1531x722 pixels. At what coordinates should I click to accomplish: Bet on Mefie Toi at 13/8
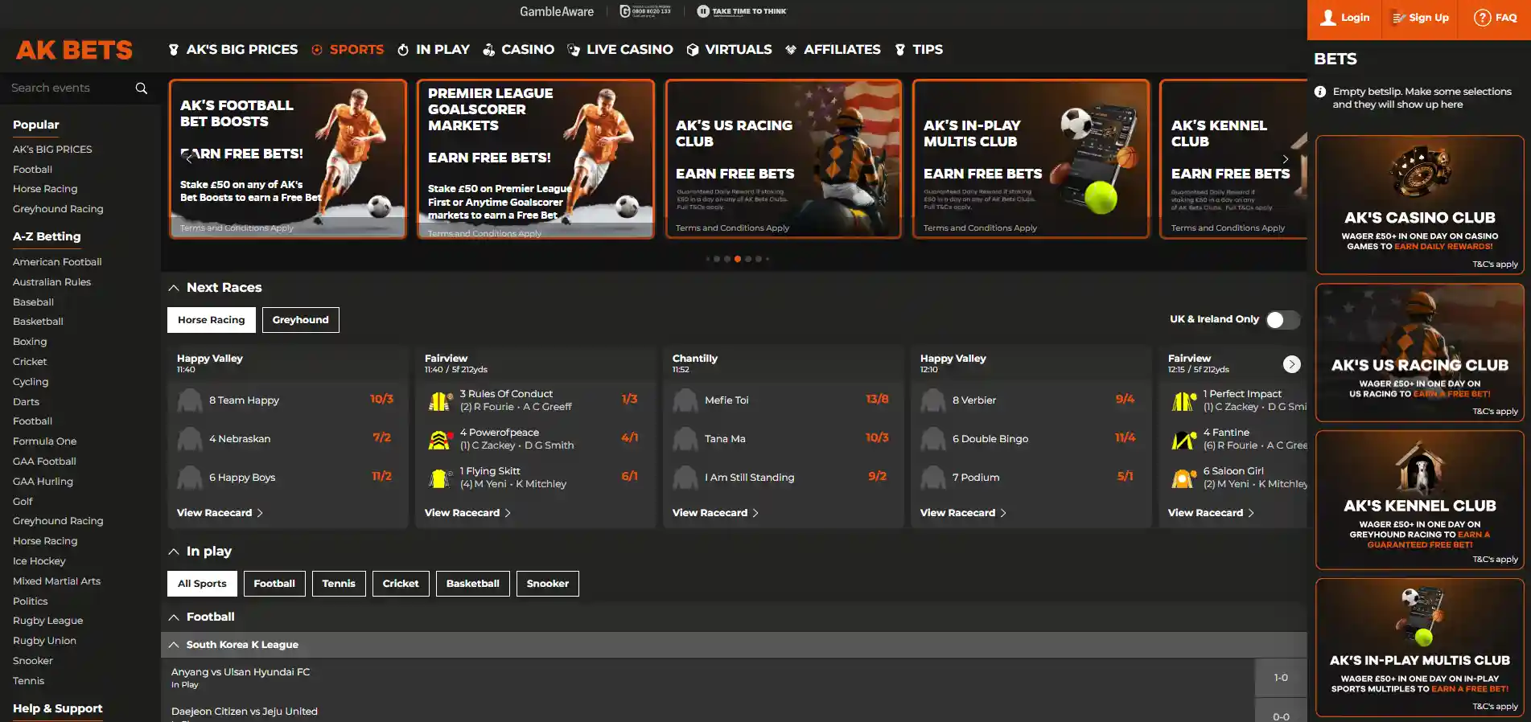877,400
